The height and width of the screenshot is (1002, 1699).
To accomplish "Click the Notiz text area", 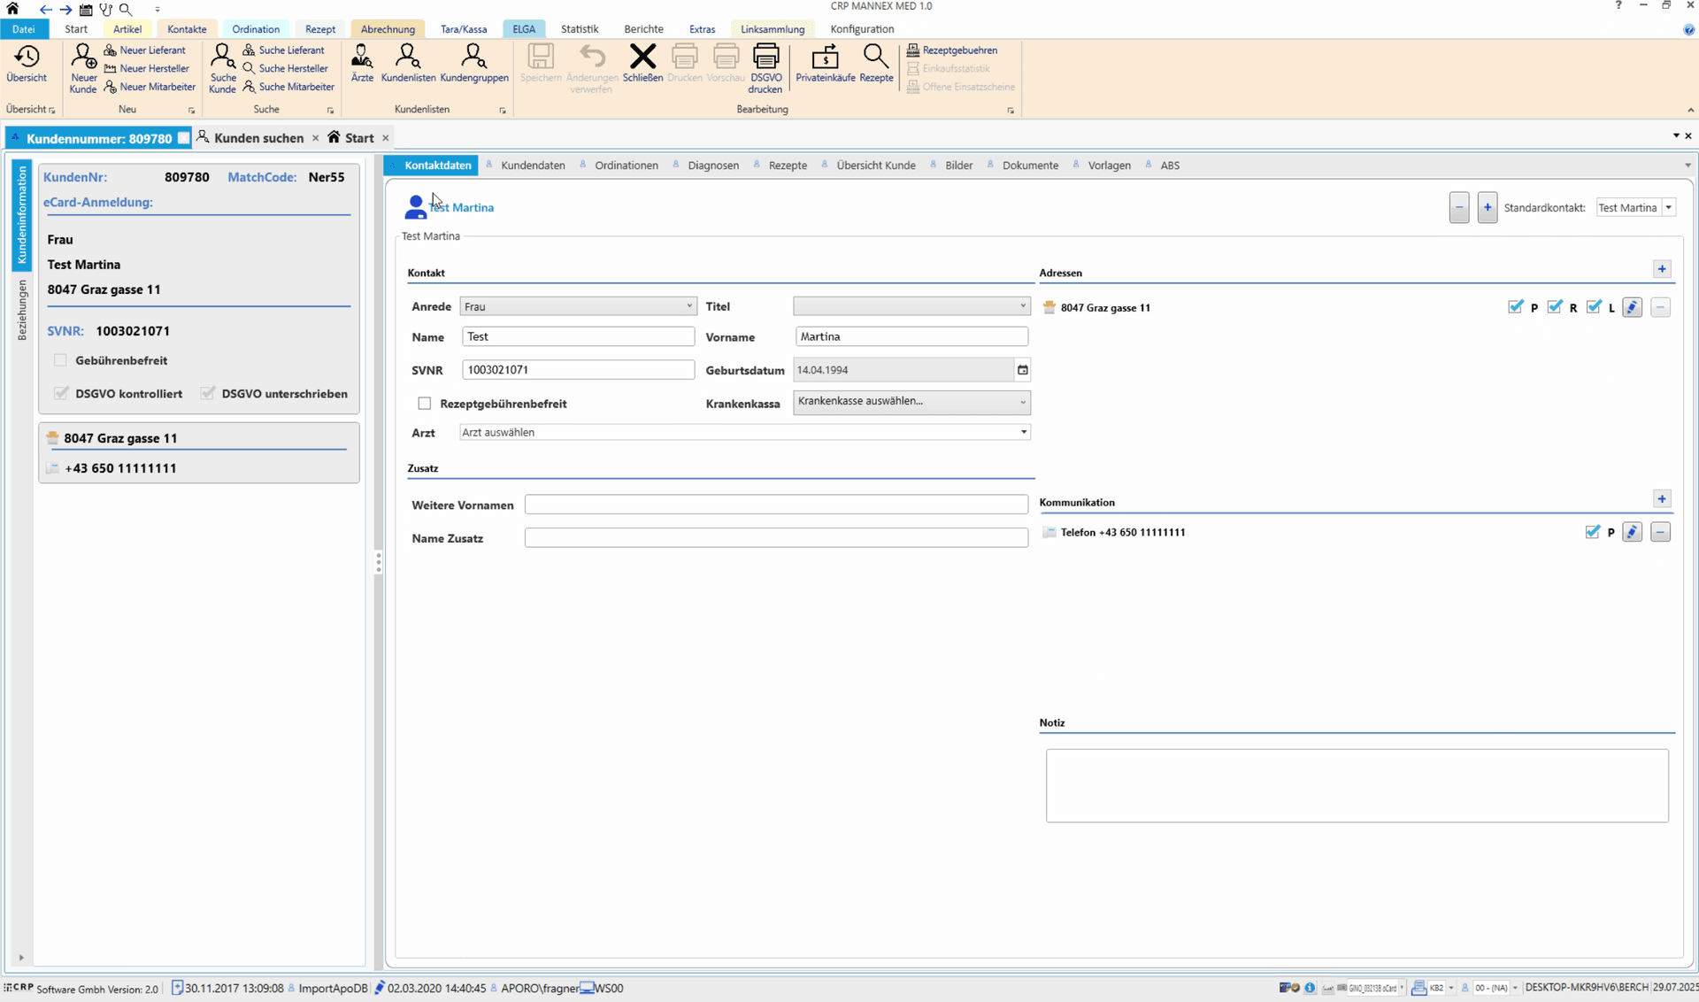I will point(1357,786).
